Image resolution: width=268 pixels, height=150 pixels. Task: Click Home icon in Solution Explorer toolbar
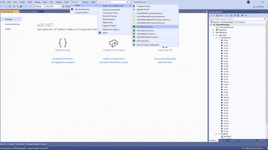point(217,15)
